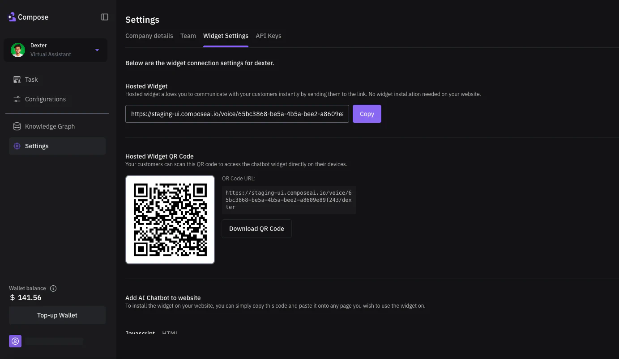Click Dexter's avatar photo
This screenshot has height=359, width=619.
(18, 50)
